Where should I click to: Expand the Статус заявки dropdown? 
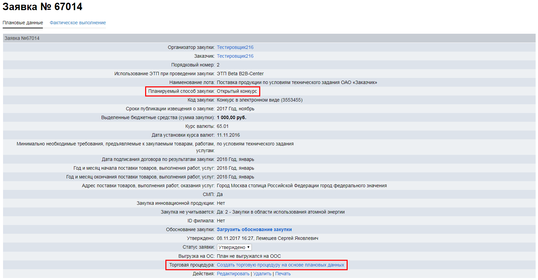click(x=234, y=247)
